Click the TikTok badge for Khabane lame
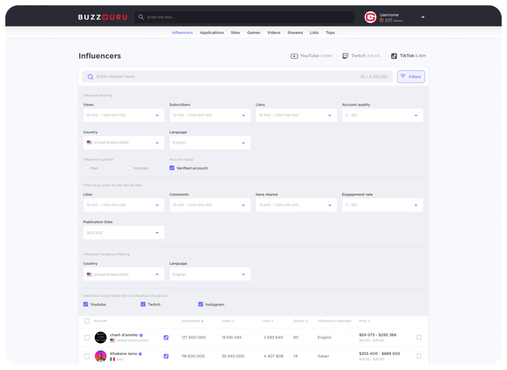This screenshot has height=370, width=507. [166, 356]
